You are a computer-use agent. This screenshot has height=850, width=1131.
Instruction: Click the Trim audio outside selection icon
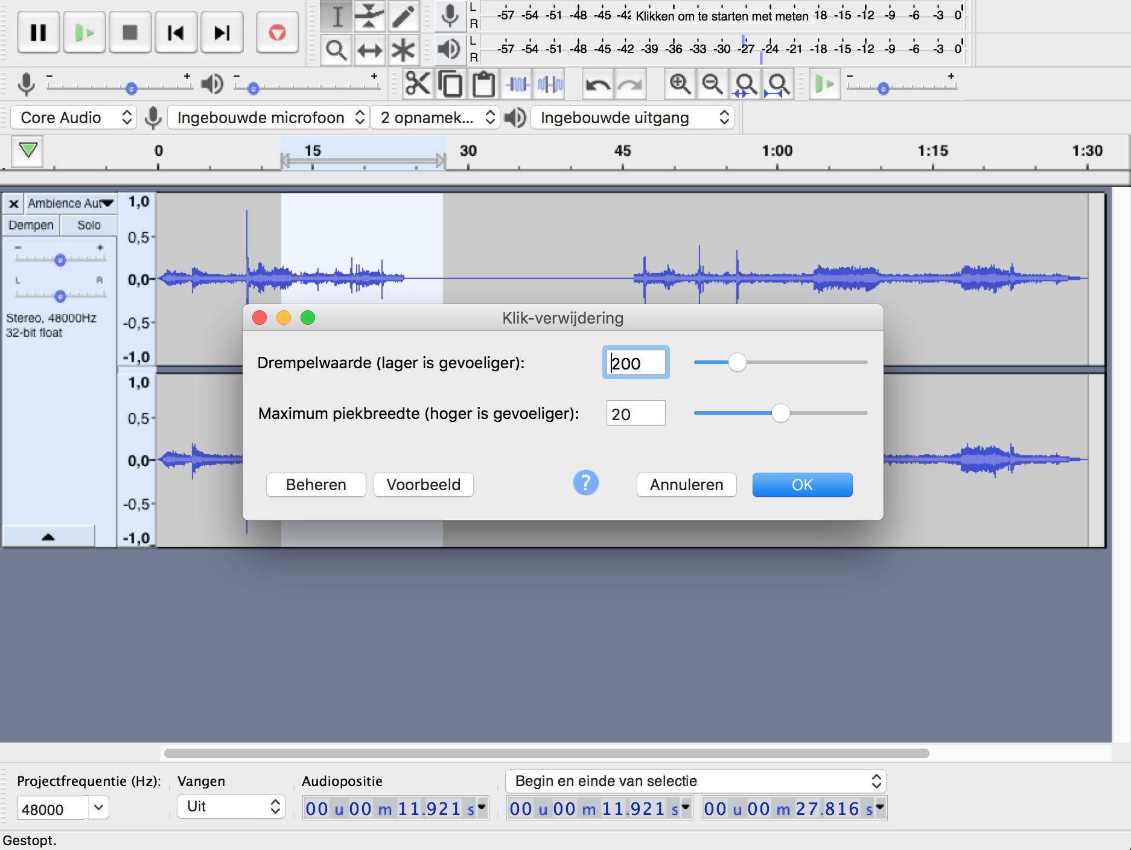tap(517, 85)
